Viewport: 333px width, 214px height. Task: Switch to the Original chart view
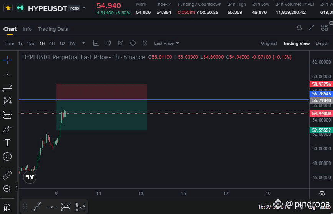point(268,43)
